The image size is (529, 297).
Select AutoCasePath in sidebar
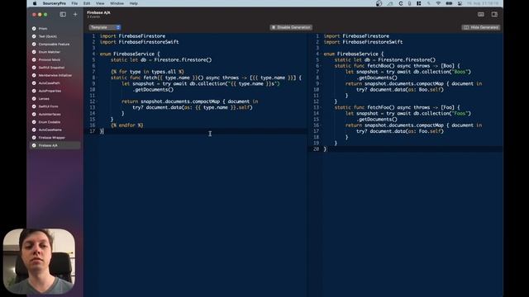(x=55, y=83)
